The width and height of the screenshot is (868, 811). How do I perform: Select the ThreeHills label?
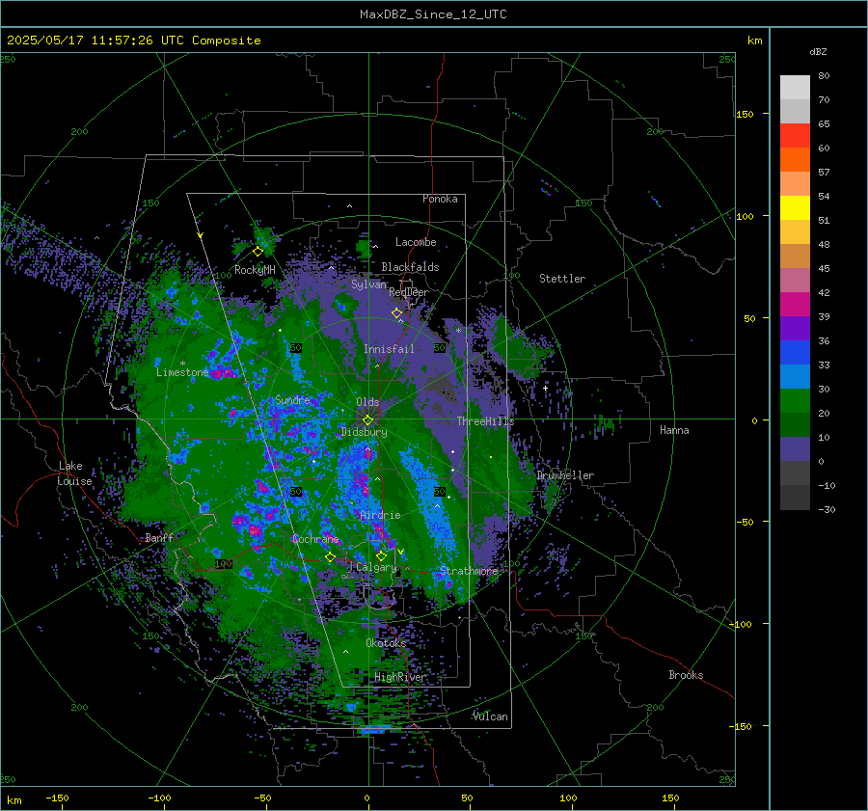pyautogui.click(x=485, y=421)
